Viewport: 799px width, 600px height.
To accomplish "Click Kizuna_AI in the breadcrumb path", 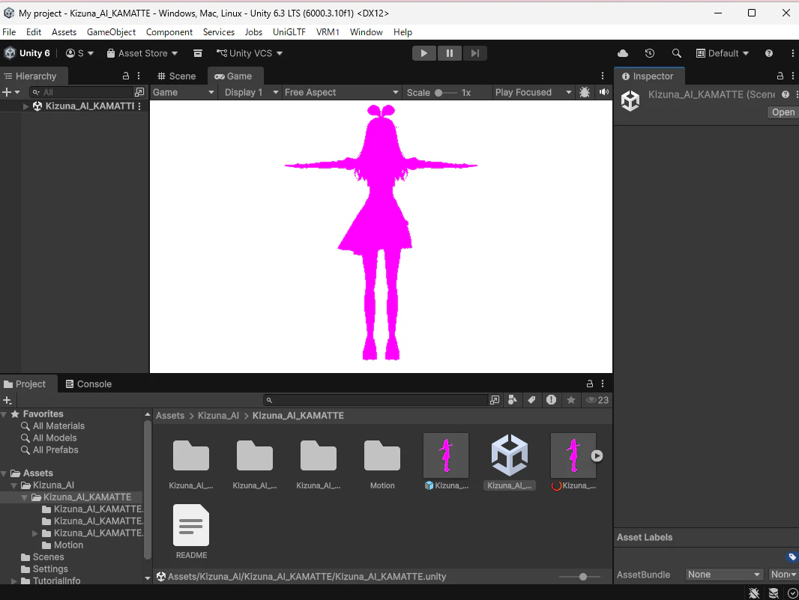I will tap(218, 416).
